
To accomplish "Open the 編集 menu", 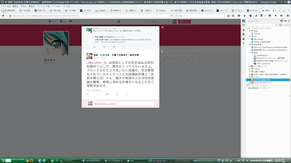I will click(15, 6).
